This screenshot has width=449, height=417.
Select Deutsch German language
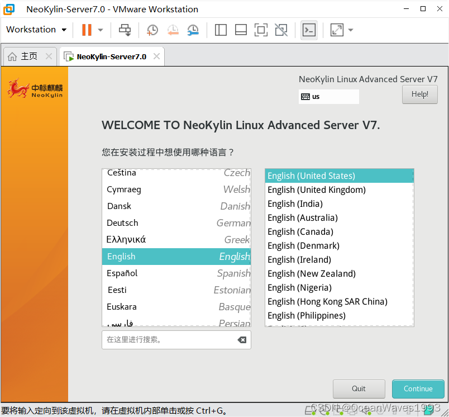tap(176, 222)
